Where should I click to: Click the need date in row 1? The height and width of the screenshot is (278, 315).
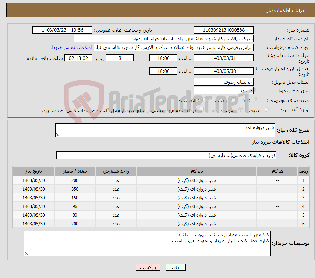pos(34,180)
